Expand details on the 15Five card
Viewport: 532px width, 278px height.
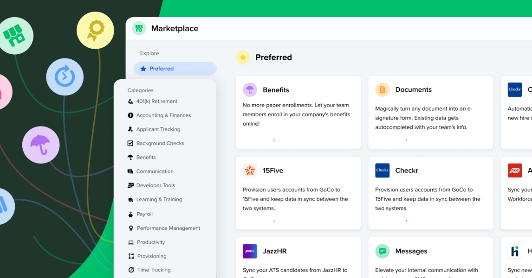click(274, 221)
